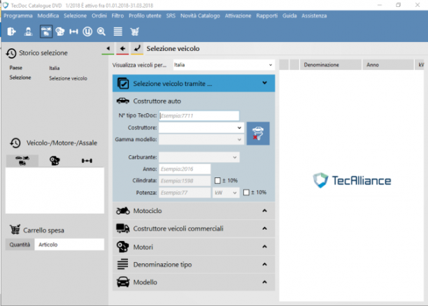Click the Selezione veicolo history entry

tap(69, 78)
